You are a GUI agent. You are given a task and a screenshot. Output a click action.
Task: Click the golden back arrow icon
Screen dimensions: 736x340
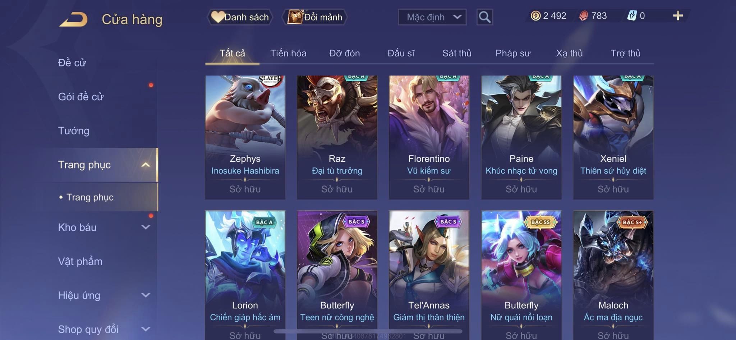click(x=74, y=19)
